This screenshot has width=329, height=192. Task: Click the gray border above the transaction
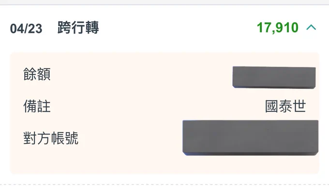click(164, 4)
